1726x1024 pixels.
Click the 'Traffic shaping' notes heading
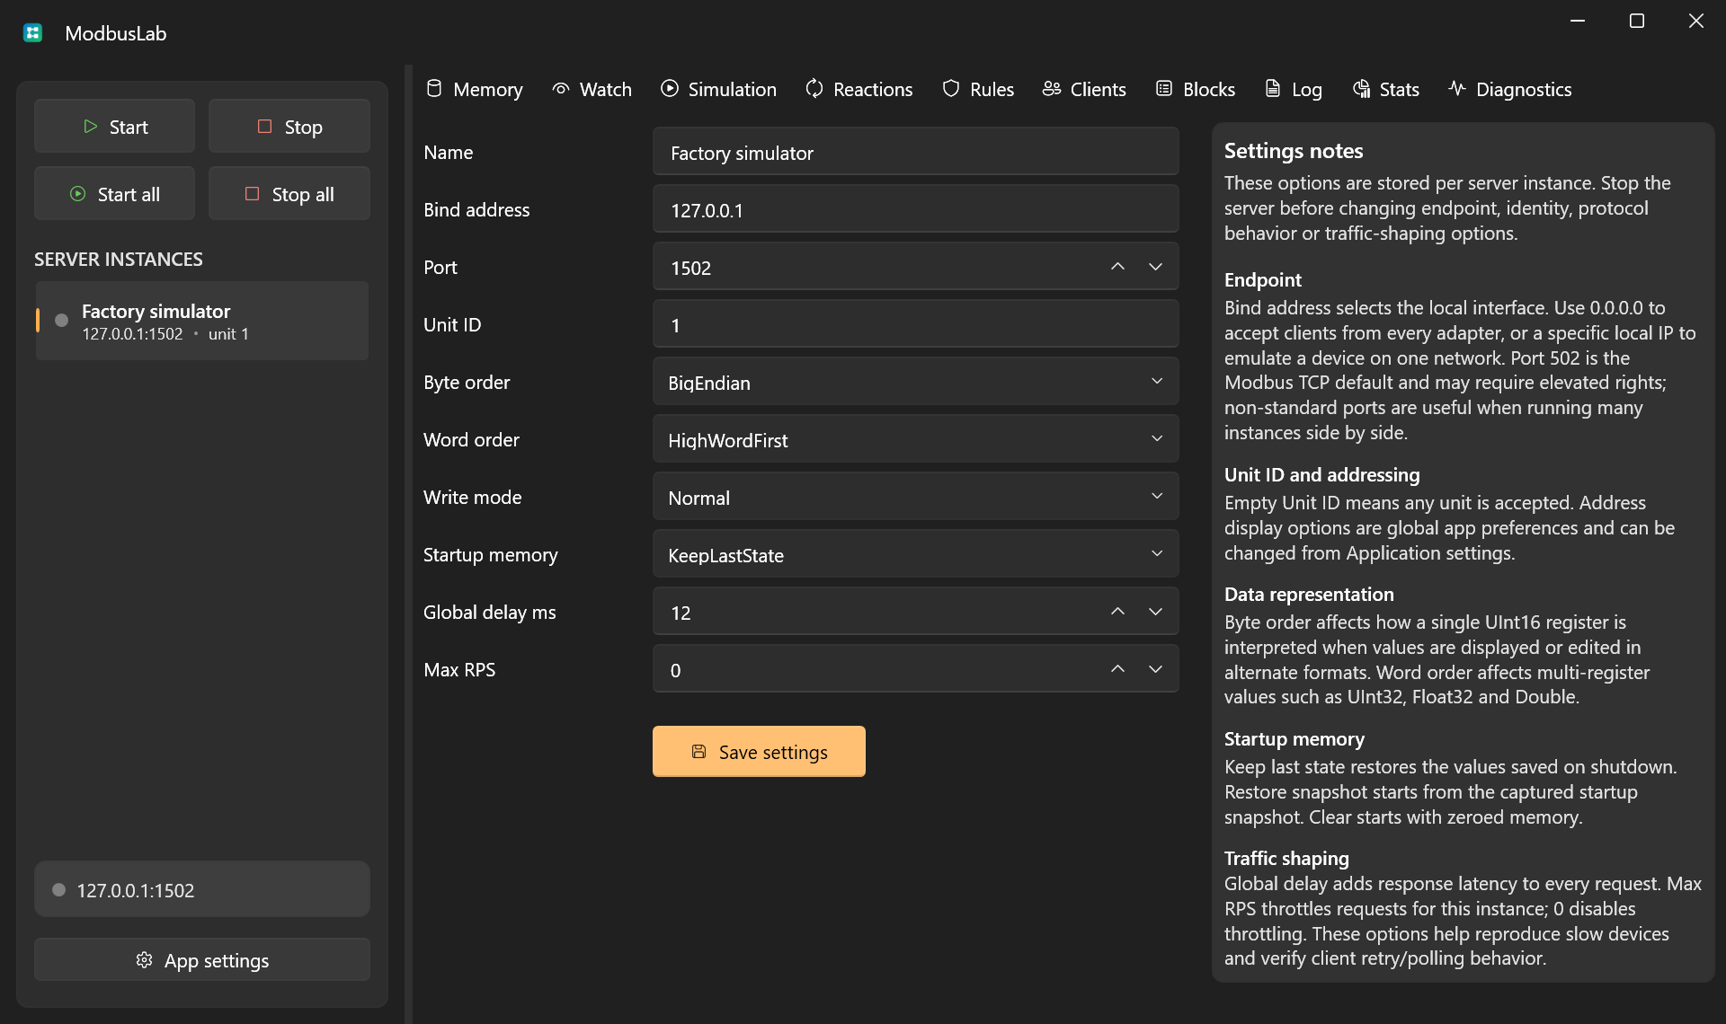coord(1286,858)
